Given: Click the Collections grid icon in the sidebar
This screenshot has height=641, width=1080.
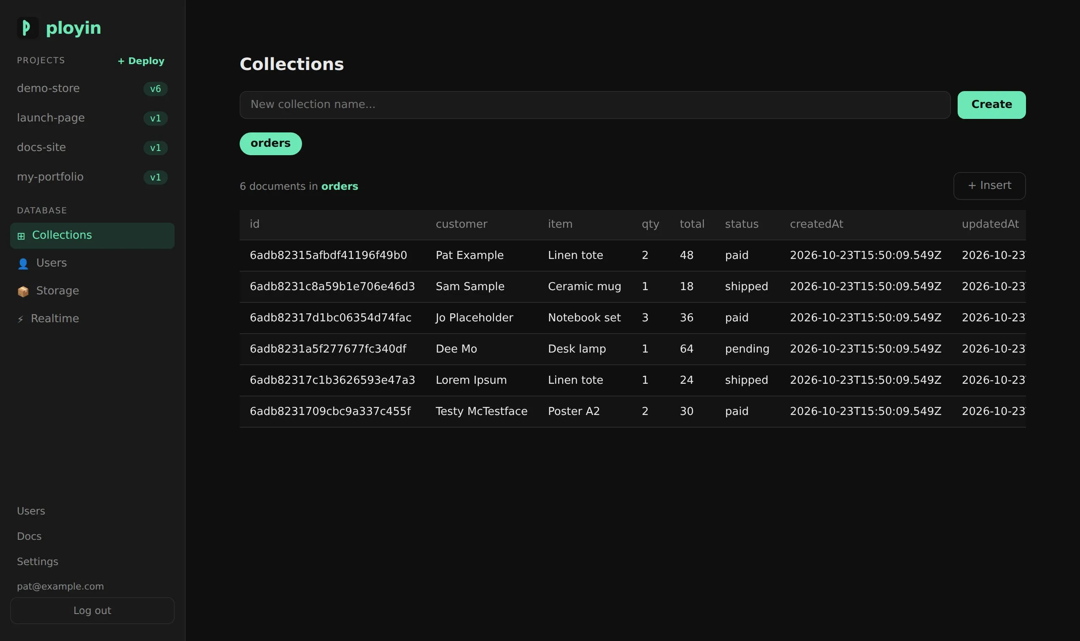Looking at the screenshot, I should click(21, 236).
